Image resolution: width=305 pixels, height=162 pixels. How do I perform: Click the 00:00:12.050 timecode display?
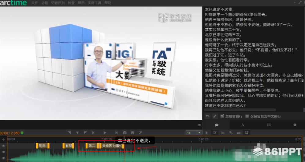[x=10, y=133]
